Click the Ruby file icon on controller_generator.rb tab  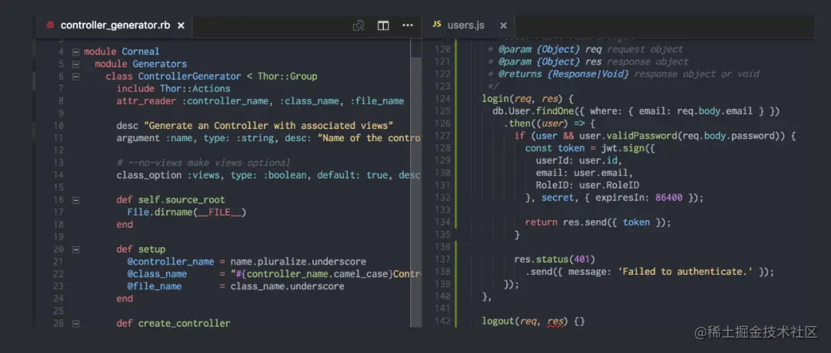point(50,25)
